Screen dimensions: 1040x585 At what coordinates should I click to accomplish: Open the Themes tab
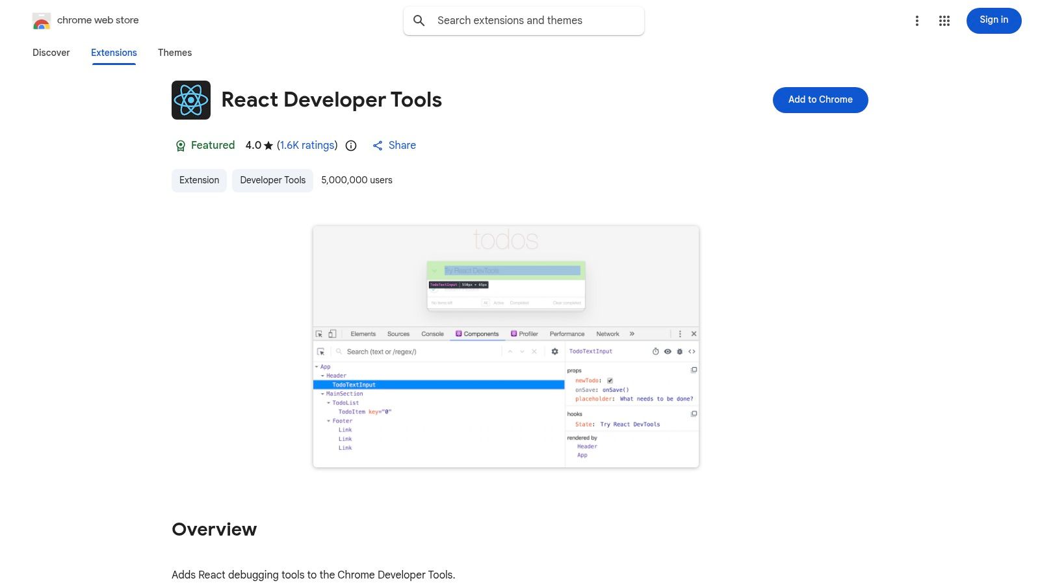174,53
